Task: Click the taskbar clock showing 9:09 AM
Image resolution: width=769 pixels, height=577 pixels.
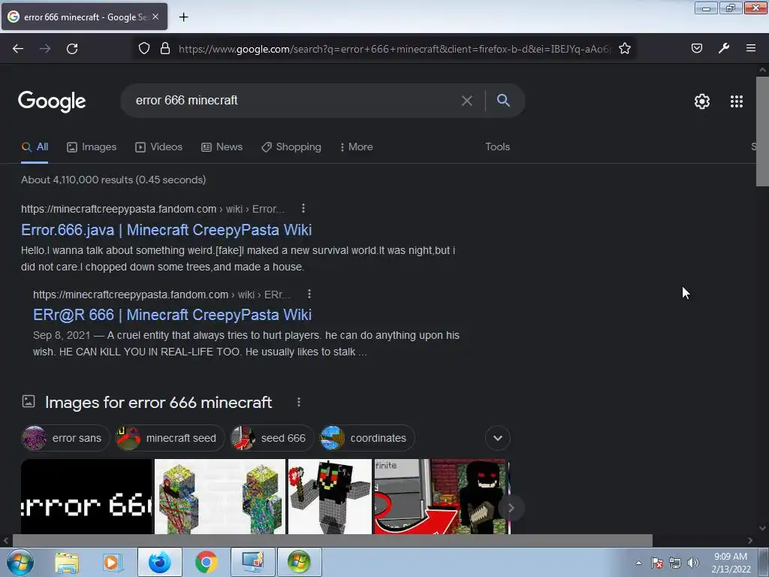Action: pyautogui.click(x=731, y=563)
